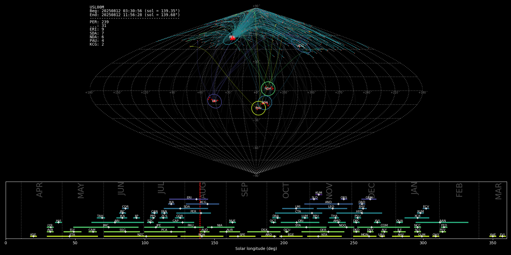
Task: Click the AUG month label in timeline
Action: 203,190
